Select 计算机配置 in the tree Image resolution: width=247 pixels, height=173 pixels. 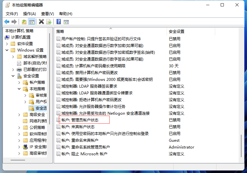(x=21, y=37)
